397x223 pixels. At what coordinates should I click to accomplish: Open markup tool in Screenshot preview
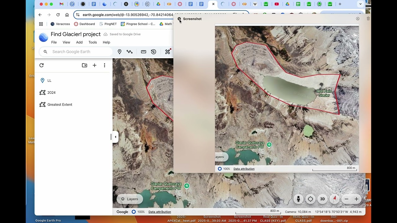pos(358,19)
